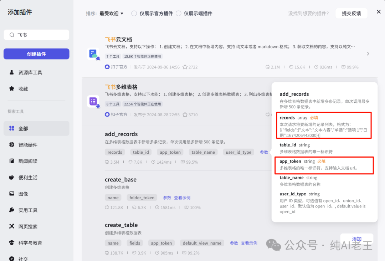Click the 实用工具 wrench icon
Viewport: 385px width, 261px height.
pyautogui.click(x=11, y=210)
